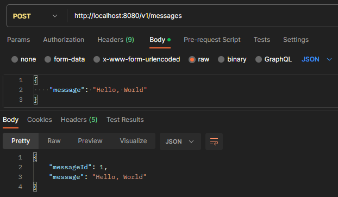Choose the binary body option
This screenshot has height=197, width=338.
tap(221, 59)
